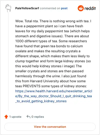100x135 pixels.
Task: Open the PaleYellowScarf username profile
Action: (x=27, y=8)
